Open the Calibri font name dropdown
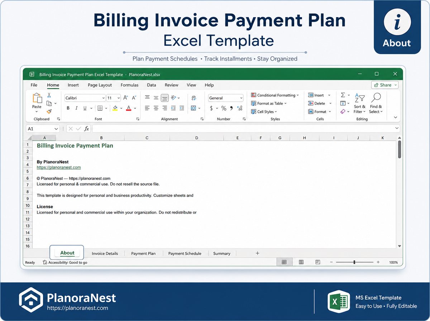 [x=103, y=98]
